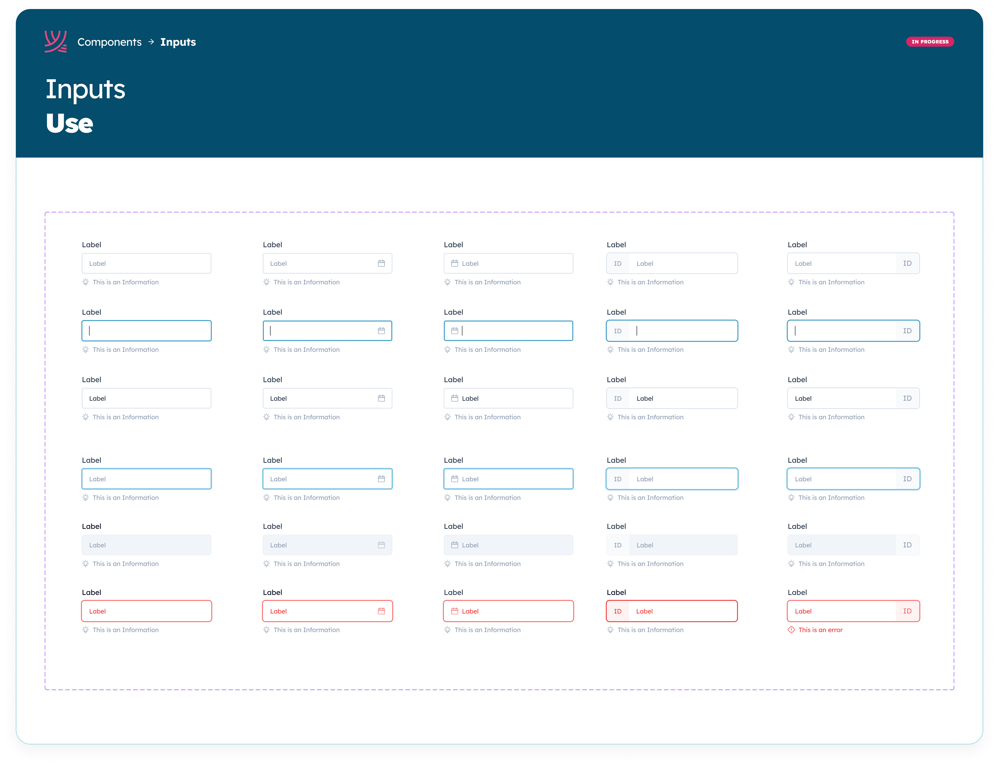Open the Components breadcrumb link
The width and height of the screenshot is (999, 767).
click(110, 42)
